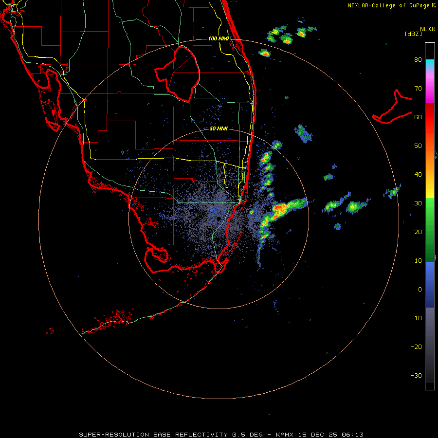The height and width of the screenshot is (438, 438).
Task: Click the 50 dBZ scale label
Action: tap(418, 146)
